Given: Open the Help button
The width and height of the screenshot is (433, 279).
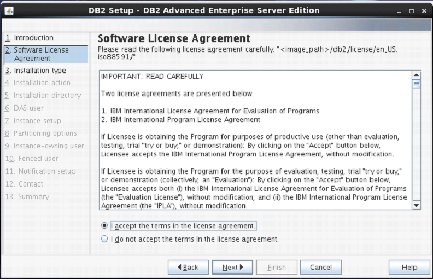Looking at the screenshot, I should [x=409, y=268].
